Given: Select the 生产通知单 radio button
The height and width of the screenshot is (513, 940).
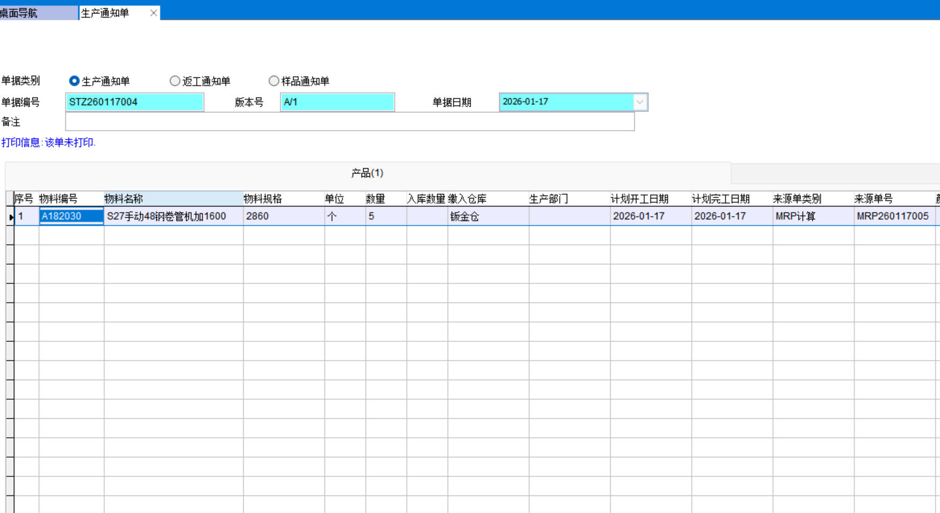Looking at the screenshot, I should tap(75, 81).
